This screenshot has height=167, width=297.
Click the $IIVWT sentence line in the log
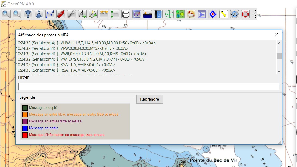click(81, 59)
